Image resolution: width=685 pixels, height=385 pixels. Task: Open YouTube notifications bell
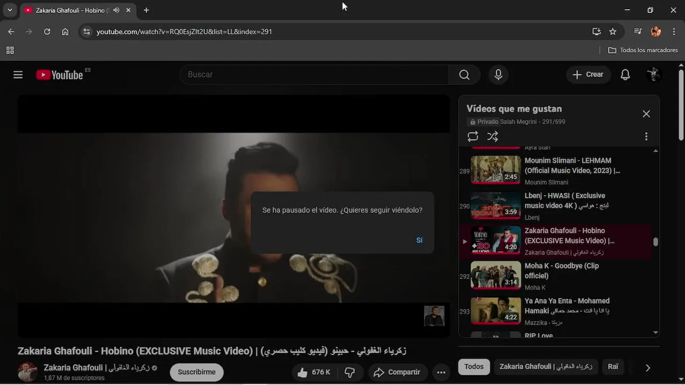coord(625,75)
